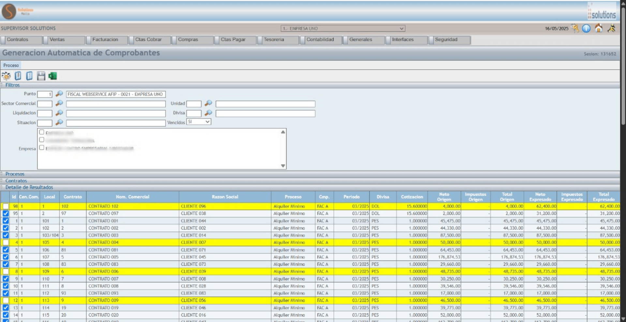The width and height of the screenshot is (626, 322).
Task: Click the Punto number input field
Action: pos(45,94)
